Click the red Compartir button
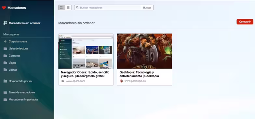This screenshot has height=119, width=255. 245,21
